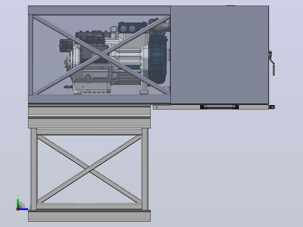The height and width of the screenshot is (227, 303).
Task: Select the crossing point of the lower stand X-brace
Action: 89,169
